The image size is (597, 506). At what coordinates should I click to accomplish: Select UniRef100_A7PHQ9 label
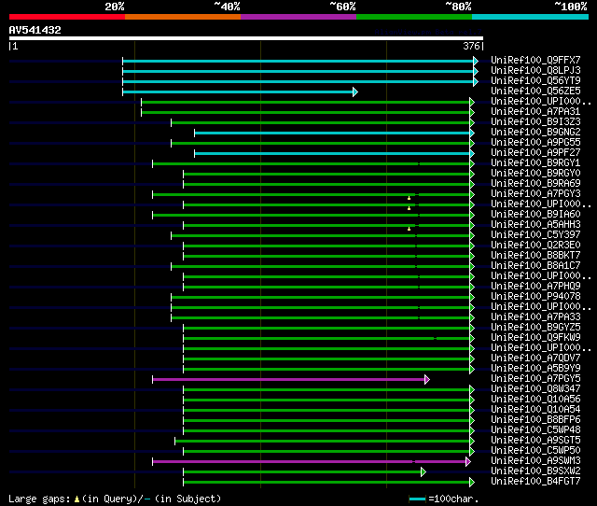coord(535,287)
